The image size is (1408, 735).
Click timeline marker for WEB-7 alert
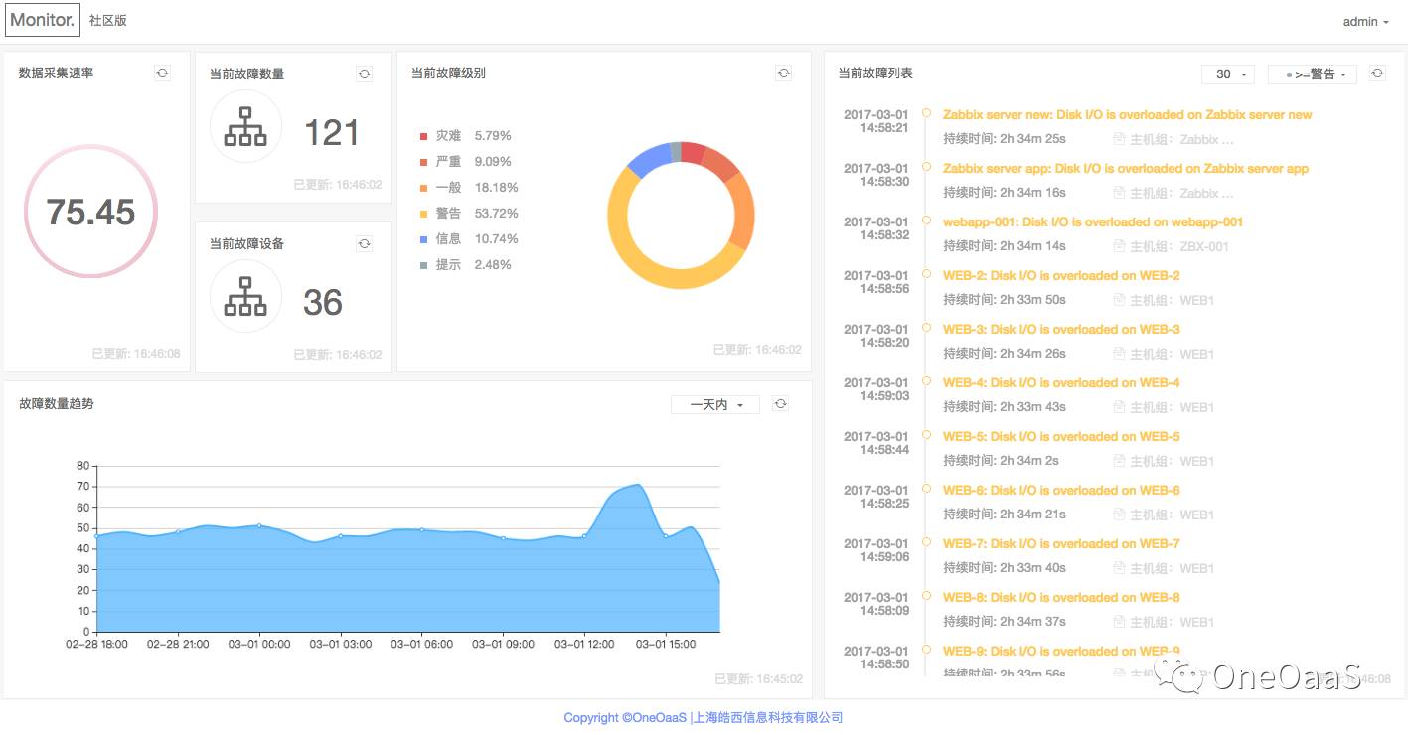[x=926, y=542]
